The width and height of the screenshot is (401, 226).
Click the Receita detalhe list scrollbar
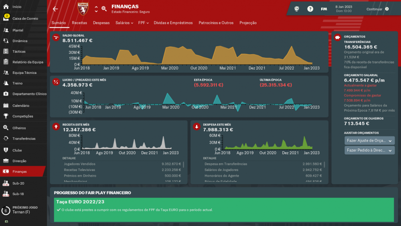click(183, 164)
